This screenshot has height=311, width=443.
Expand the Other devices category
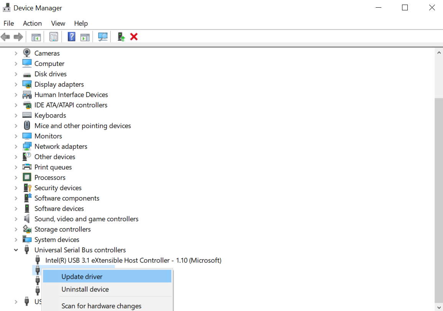coord(16,156)
